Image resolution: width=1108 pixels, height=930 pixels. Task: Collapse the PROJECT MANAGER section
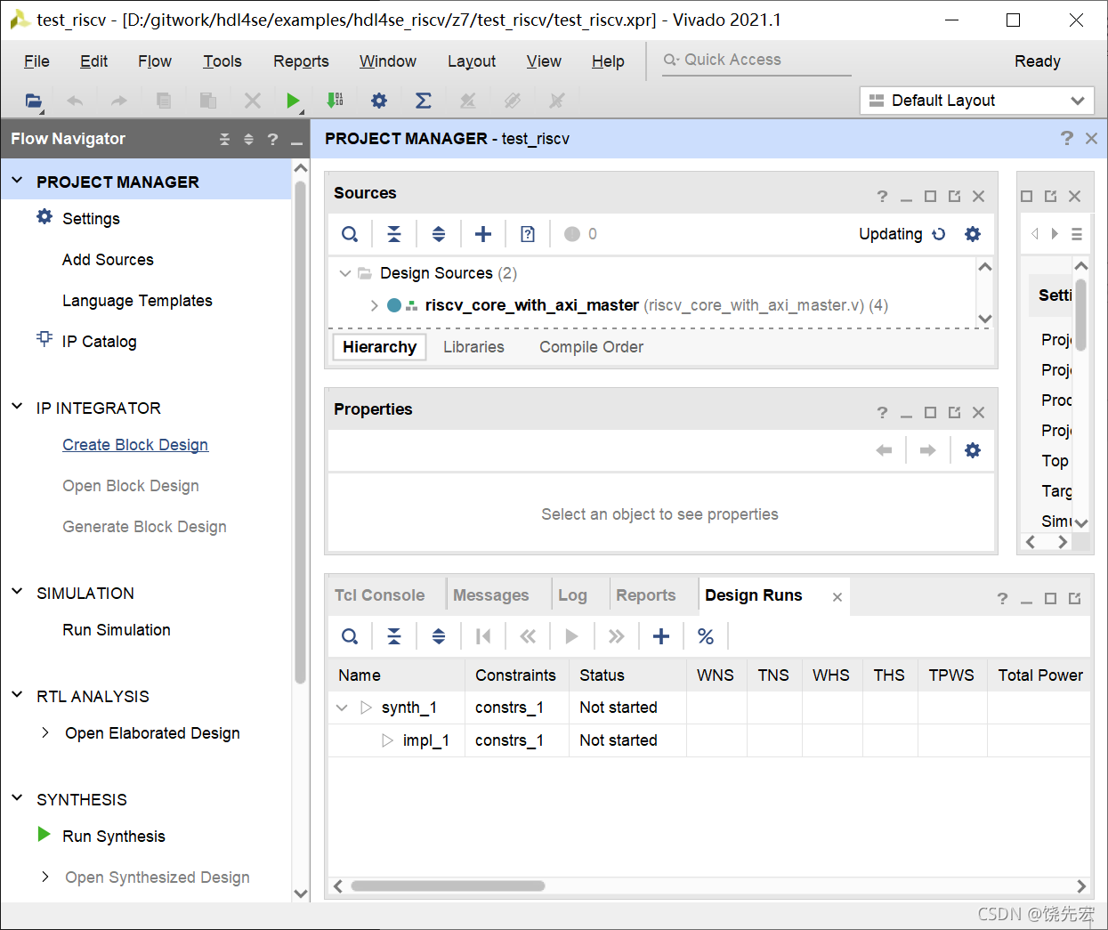[x=17, y=181]
